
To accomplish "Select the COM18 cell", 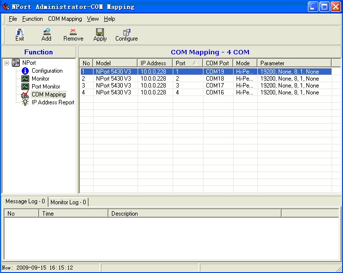I will (x=218, y=79).
